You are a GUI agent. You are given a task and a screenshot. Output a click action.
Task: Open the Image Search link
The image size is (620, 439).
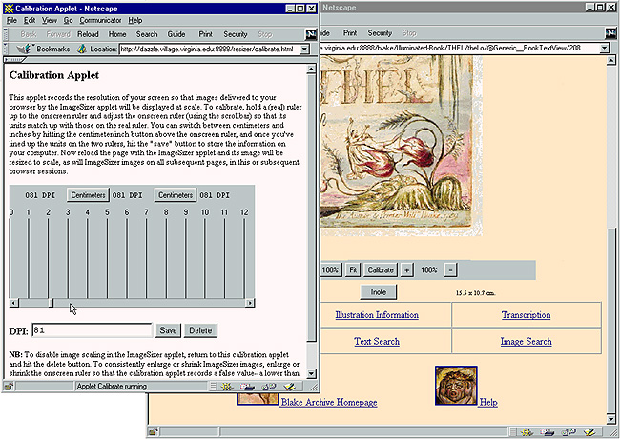pos(526,342)
